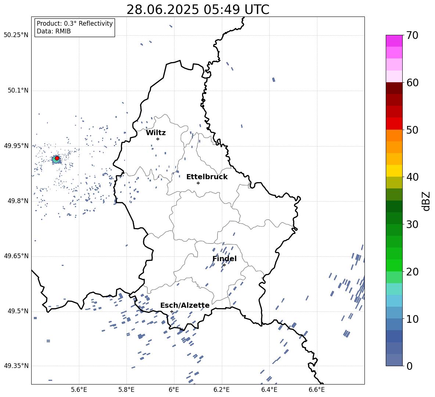
Task: Click the 49.8°N latitude label
Action: [x=18, y=201]
